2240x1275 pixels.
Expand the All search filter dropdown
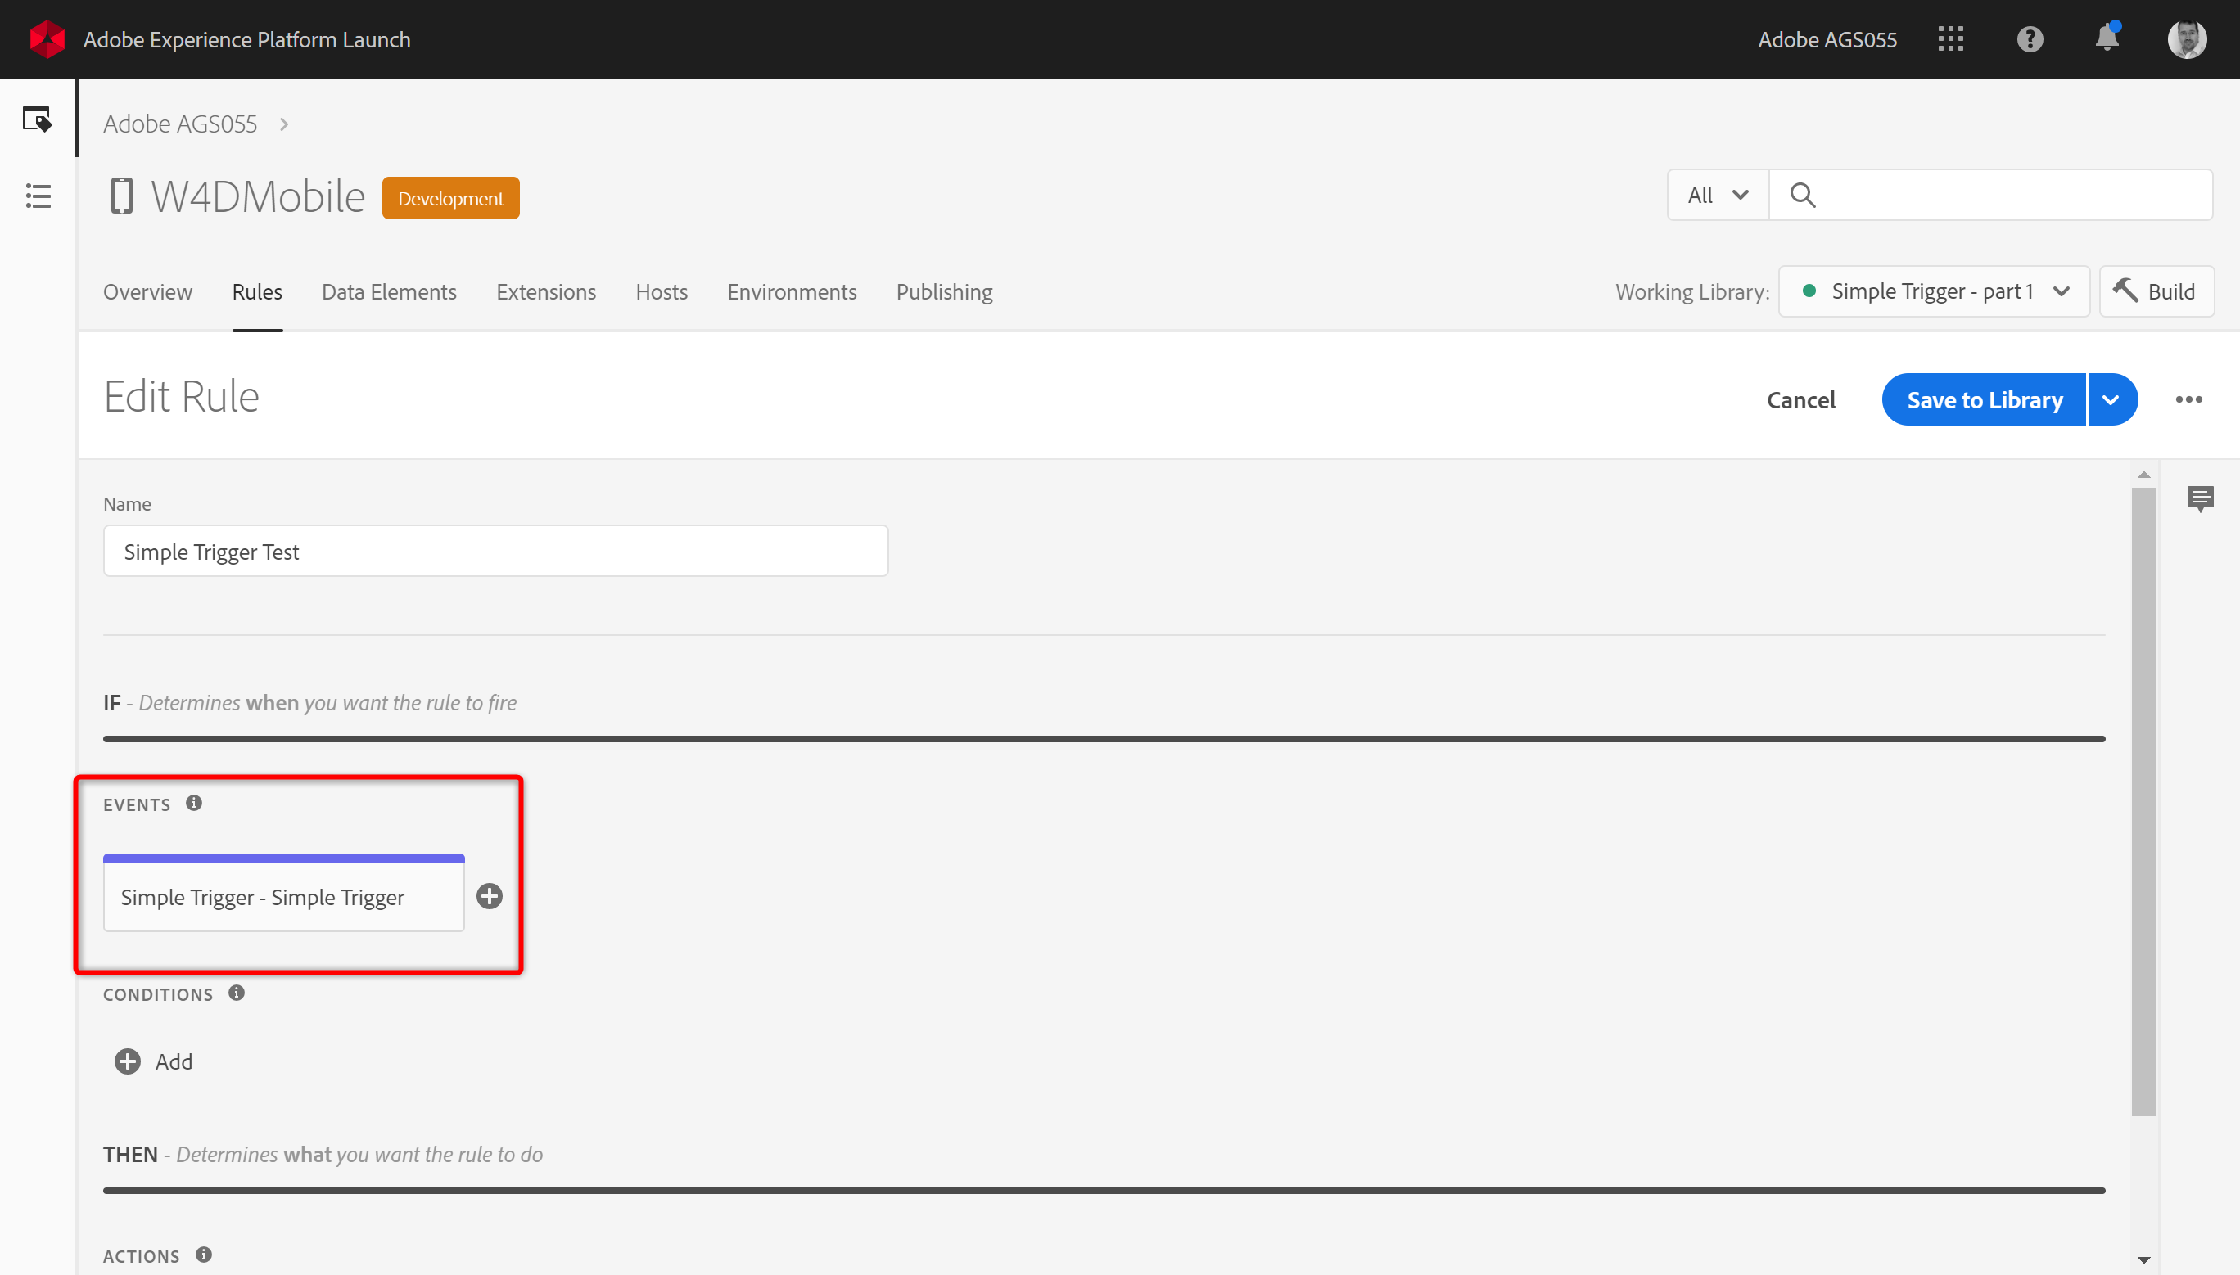point(1717,196)
